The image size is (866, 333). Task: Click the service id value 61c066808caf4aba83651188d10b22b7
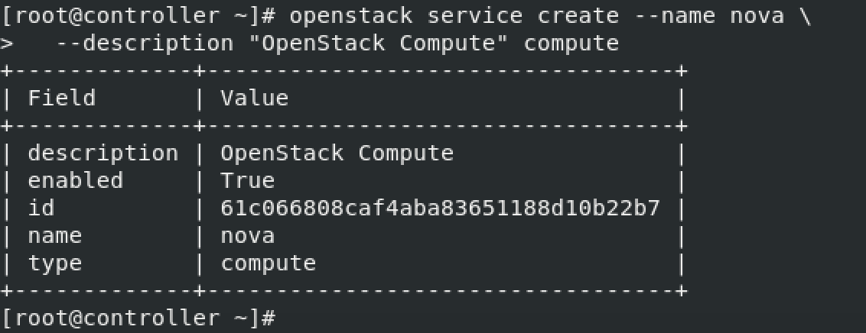pos(440,209)
